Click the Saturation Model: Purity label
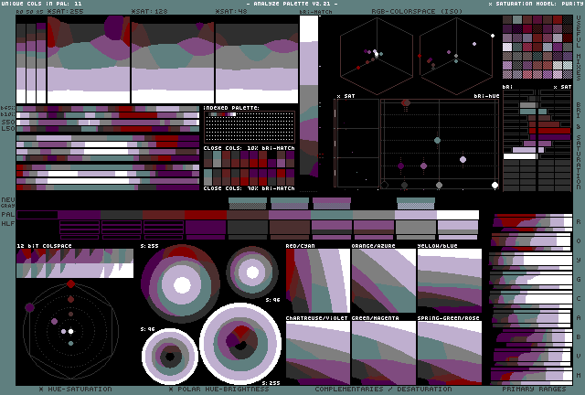This screenshot has height=395, width=585. [530, 4]
